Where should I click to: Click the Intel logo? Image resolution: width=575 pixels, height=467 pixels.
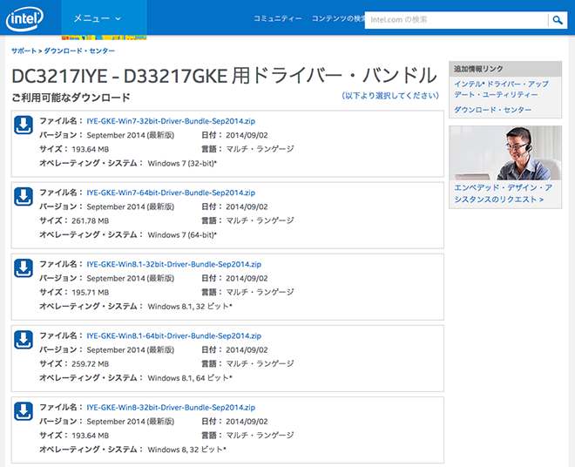tap(24, 18)
